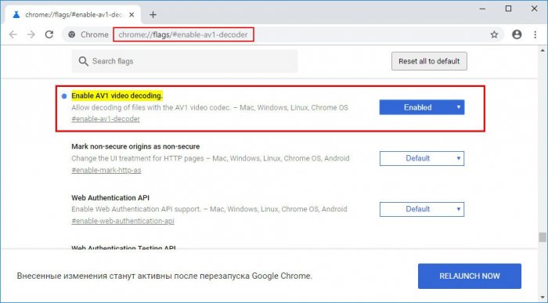The height and width of the screenshot is (303, 548).
Task: Click the RELAUNCH NOW button
Action: [470, 276]
